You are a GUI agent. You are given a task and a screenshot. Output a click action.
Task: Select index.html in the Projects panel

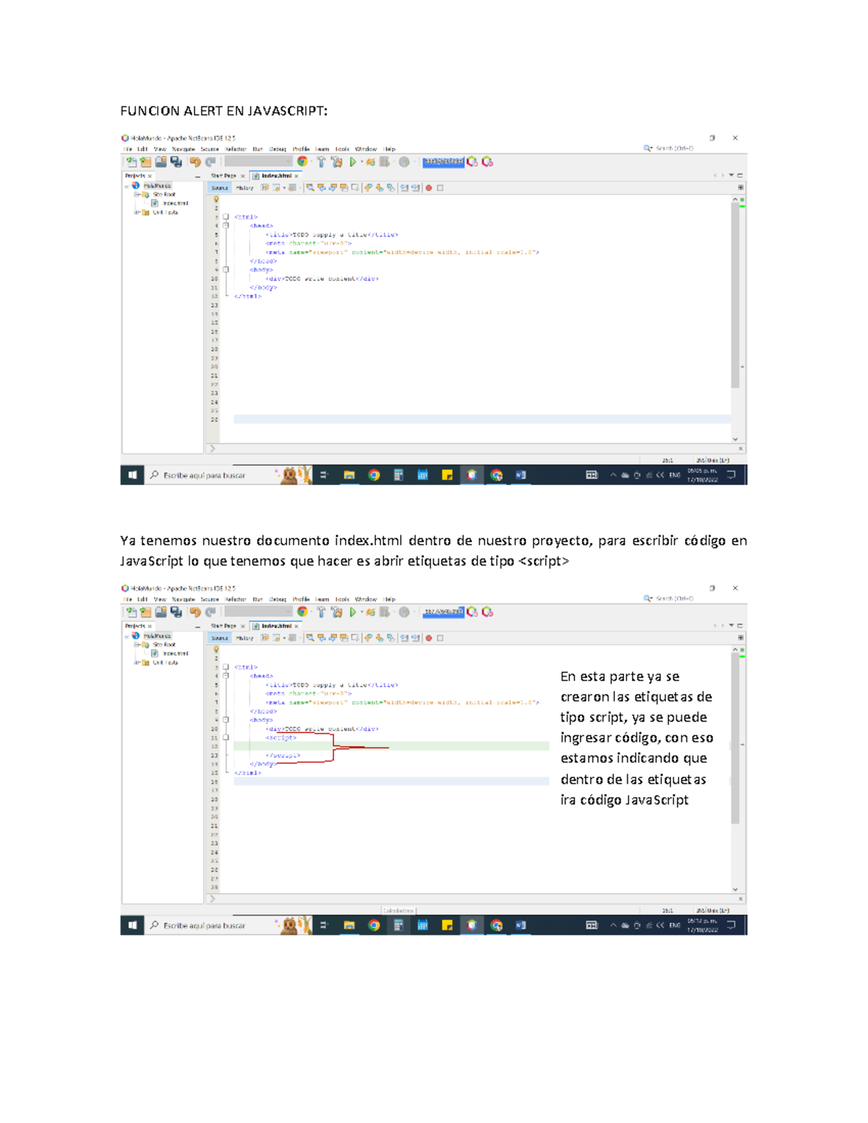pos(175,203)
